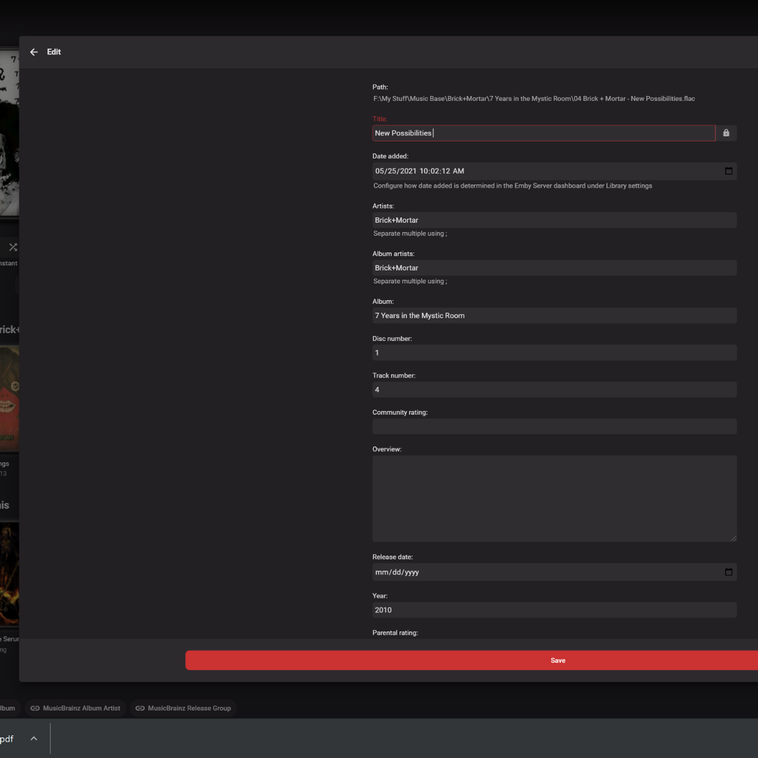Select the Album artists input field
The width and height of the screenshot is (758, 758).
(554, 268)
